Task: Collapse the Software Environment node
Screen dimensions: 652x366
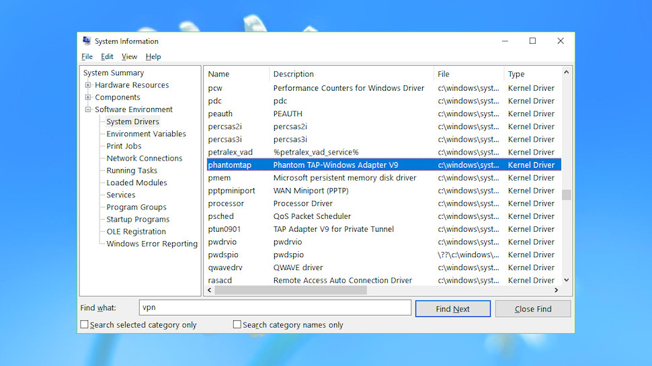Action: 88,109
